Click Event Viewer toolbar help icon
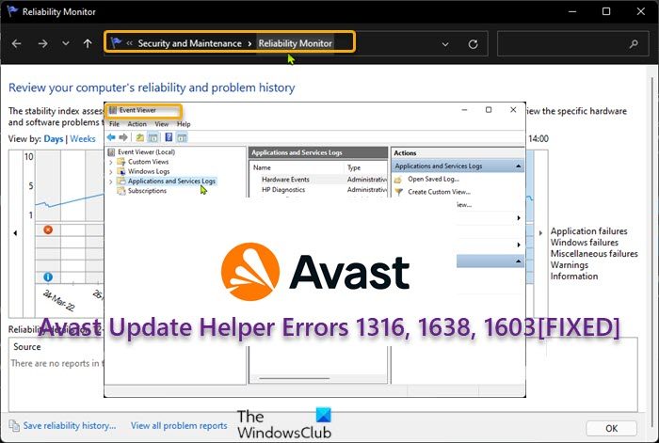The height and width of the screenshot is (443, 659). (x=169, y=137)
